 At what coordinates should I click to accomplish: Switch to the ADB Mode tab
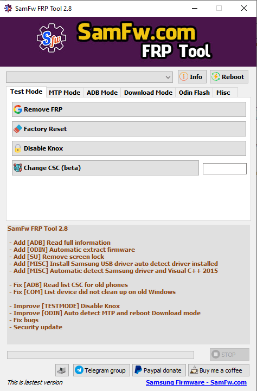coord(102,93)
